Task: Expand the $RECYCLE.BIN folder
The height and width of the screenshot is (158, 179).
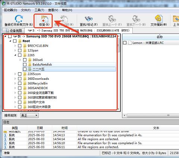Action: coord(15,45)
